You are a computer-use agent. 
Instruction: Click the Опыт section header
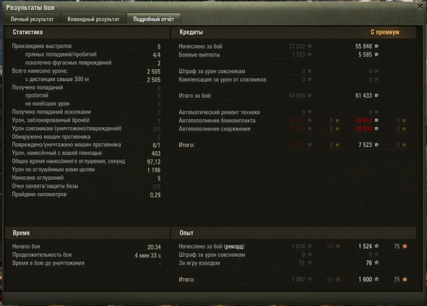[186, 233]
